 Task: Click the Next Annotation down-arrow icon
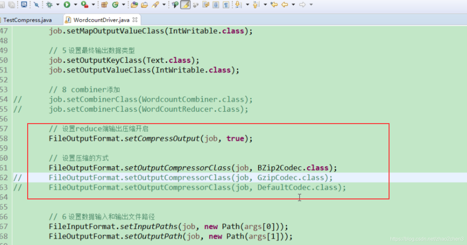(238, 5)
